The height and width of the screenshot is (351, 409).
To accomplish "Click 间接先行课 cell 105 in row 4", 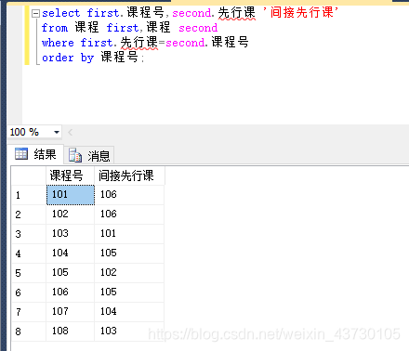I will coord(129,253).
